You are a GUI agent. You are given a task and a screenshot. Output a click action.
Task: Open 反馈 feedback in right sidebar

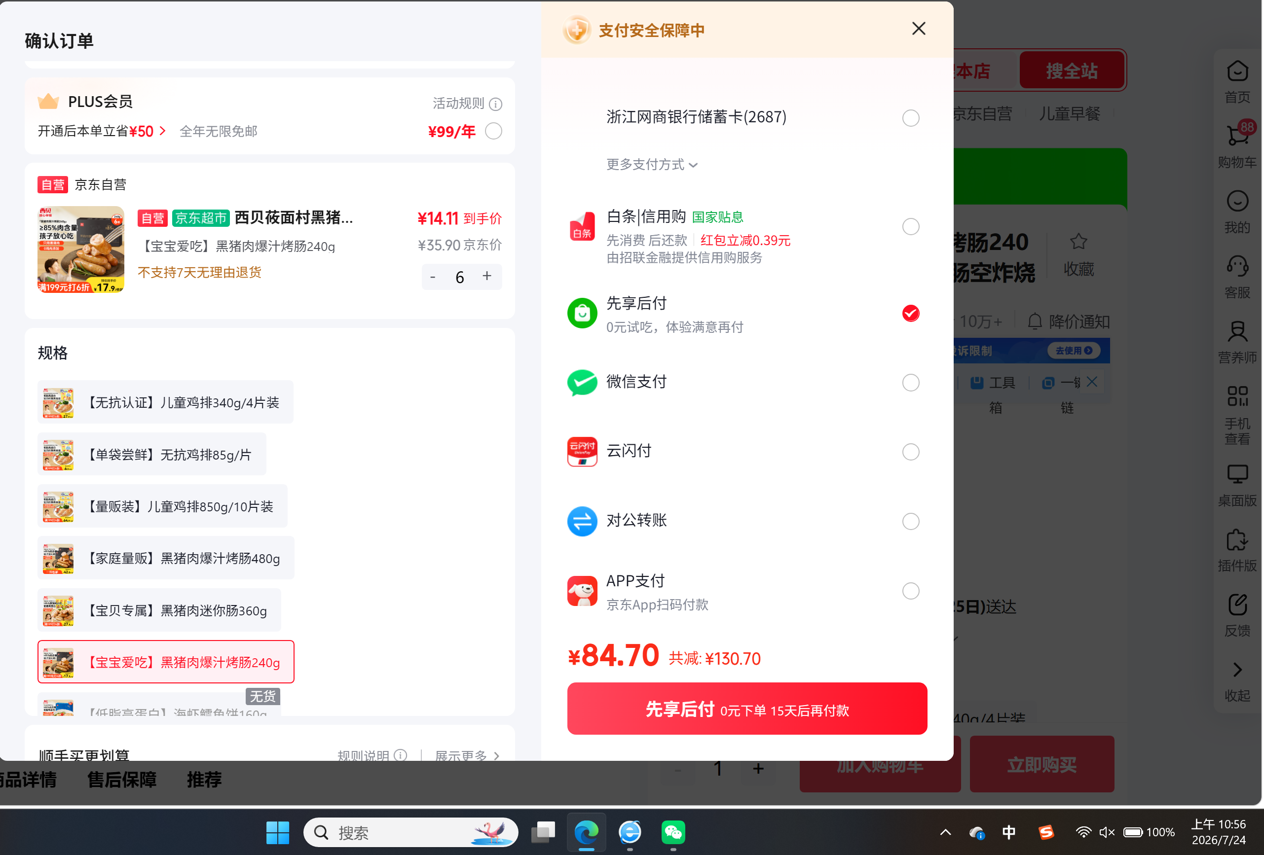(1237, 615)
